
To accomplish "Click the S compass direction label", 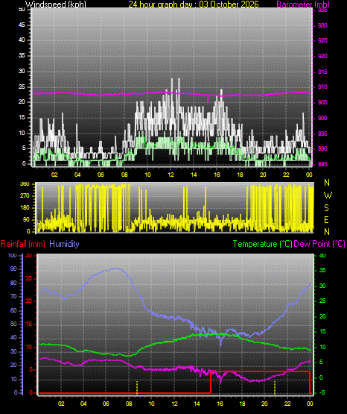I will (326, 208).
